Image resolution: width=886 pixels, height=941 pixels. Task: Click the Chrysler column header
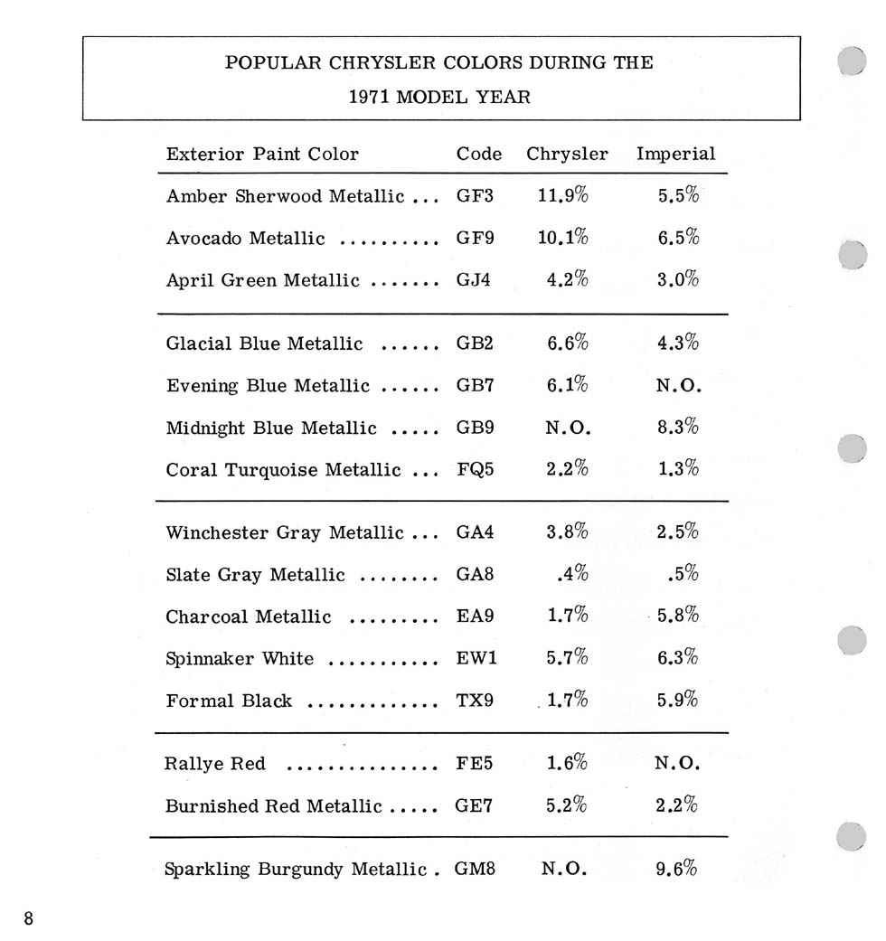pyautogui.click(x=567, y=154)
